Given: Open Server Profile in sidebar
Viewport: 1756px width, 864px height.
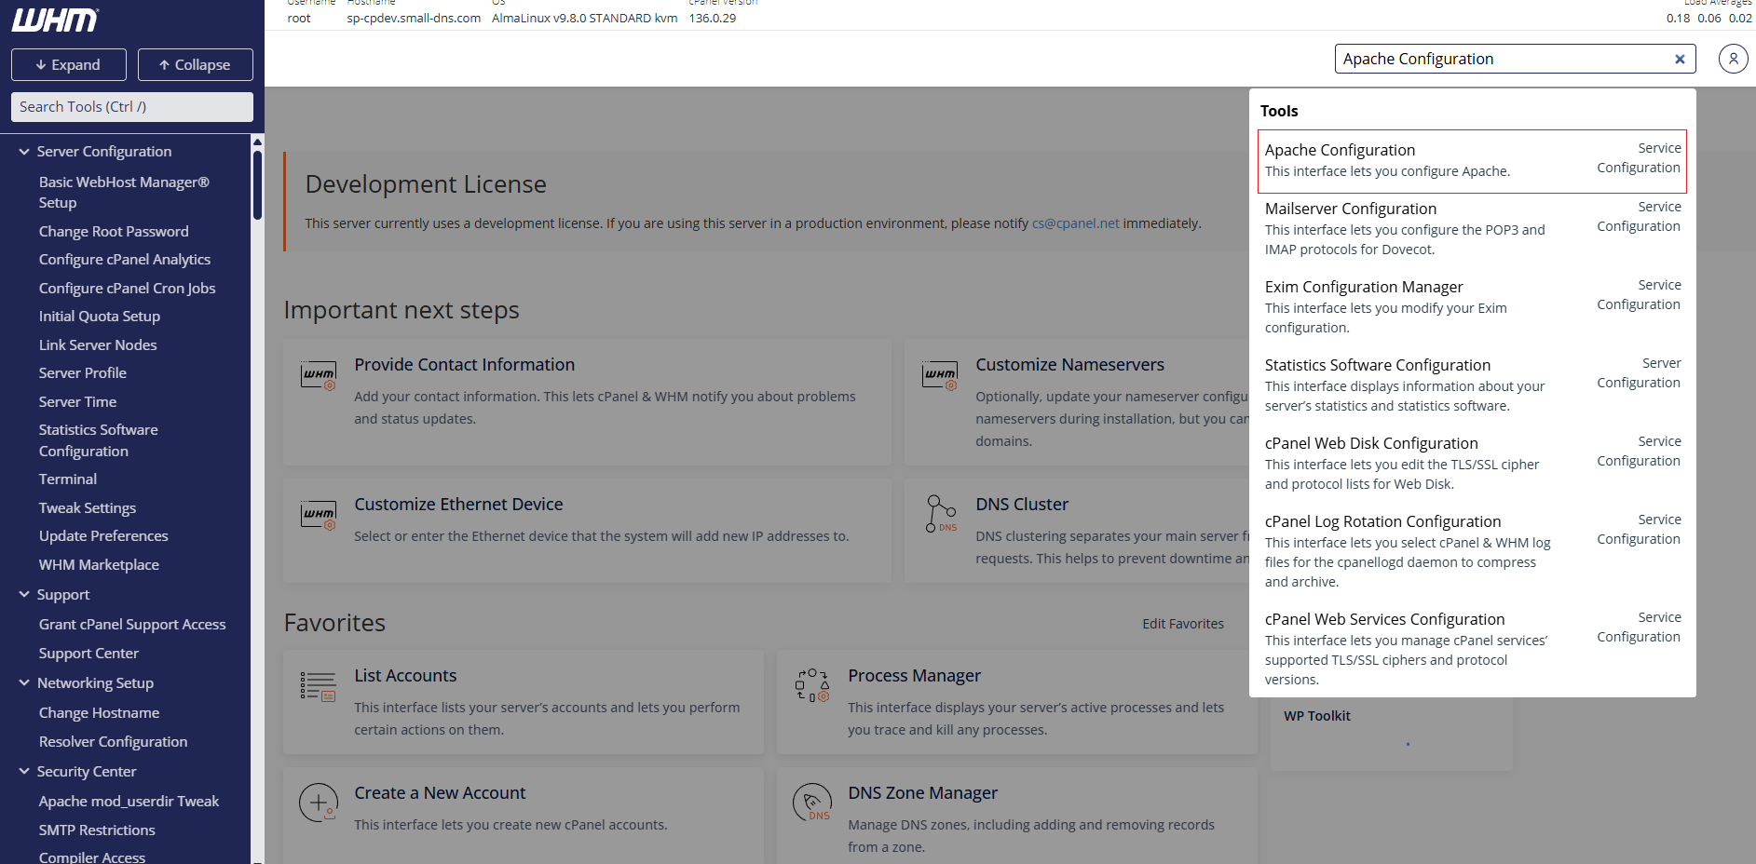Looking at the screenshot, I should (83, 372).
